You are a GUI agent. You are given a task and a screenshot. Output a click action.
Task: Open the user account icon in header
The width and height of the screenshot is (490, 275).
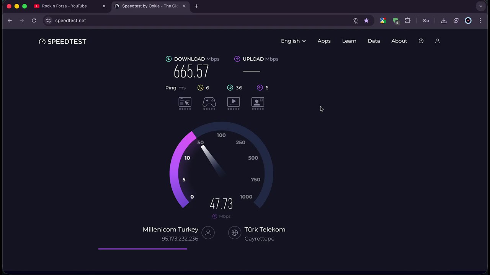tap(438, 41)
